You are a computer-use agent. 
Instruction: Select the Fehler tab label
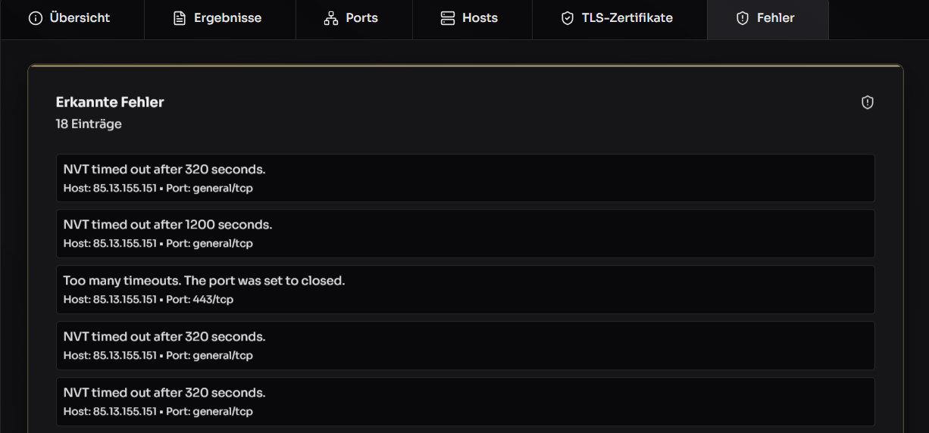775,18
